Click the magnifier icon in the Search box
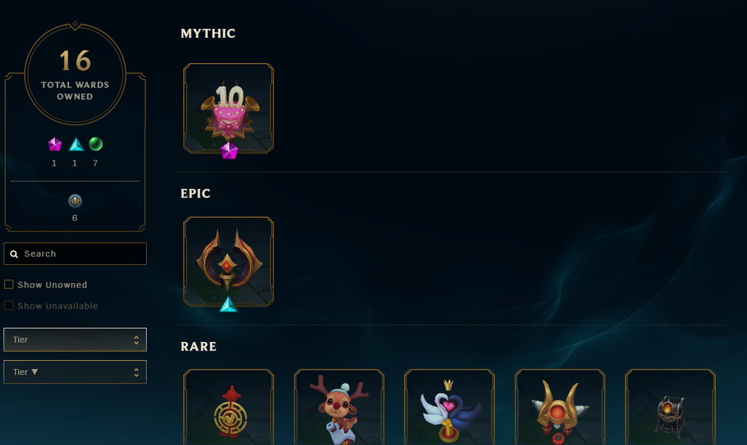 (x=15, y=254)
